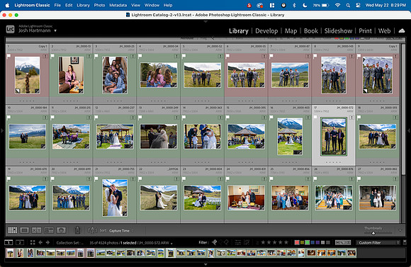
Task: Open the Book module
Action: 311,31
